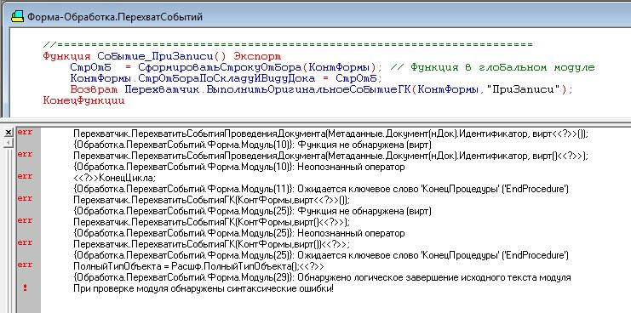Screen dimensions: 631x313
Task: Place the cursor on the Функция Событие_ПриЗаписи() line
Action: click(x=162, y=56)
